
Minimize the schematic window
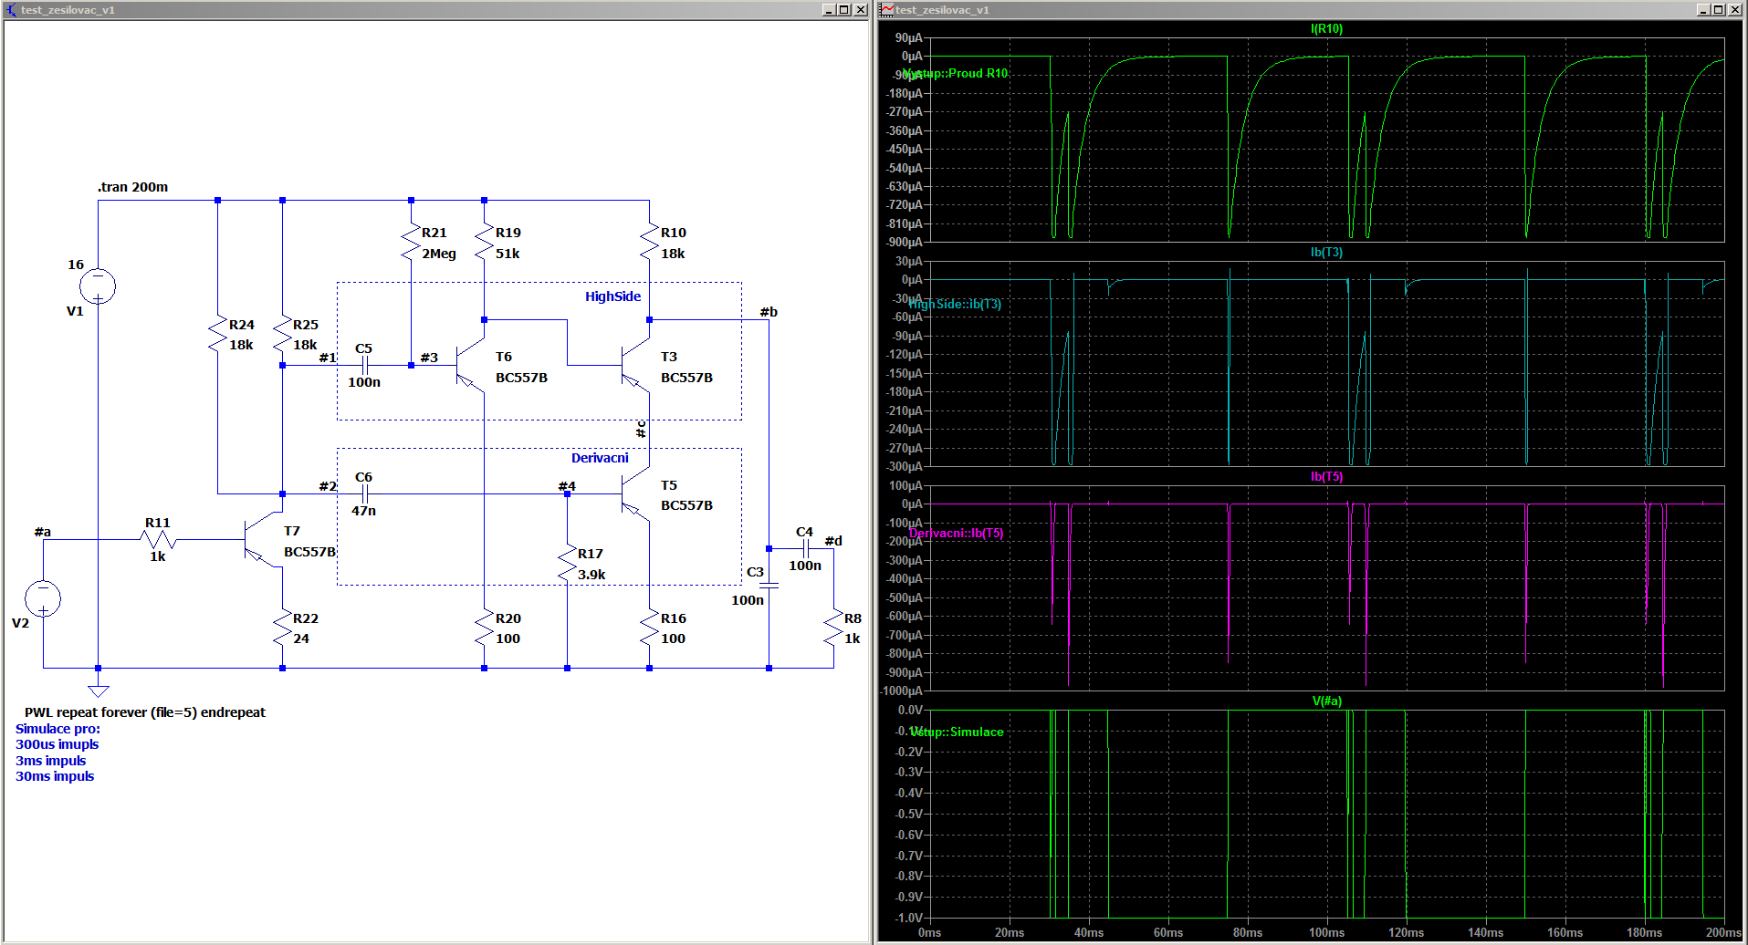pyautogui.click(x=828, y=10)
